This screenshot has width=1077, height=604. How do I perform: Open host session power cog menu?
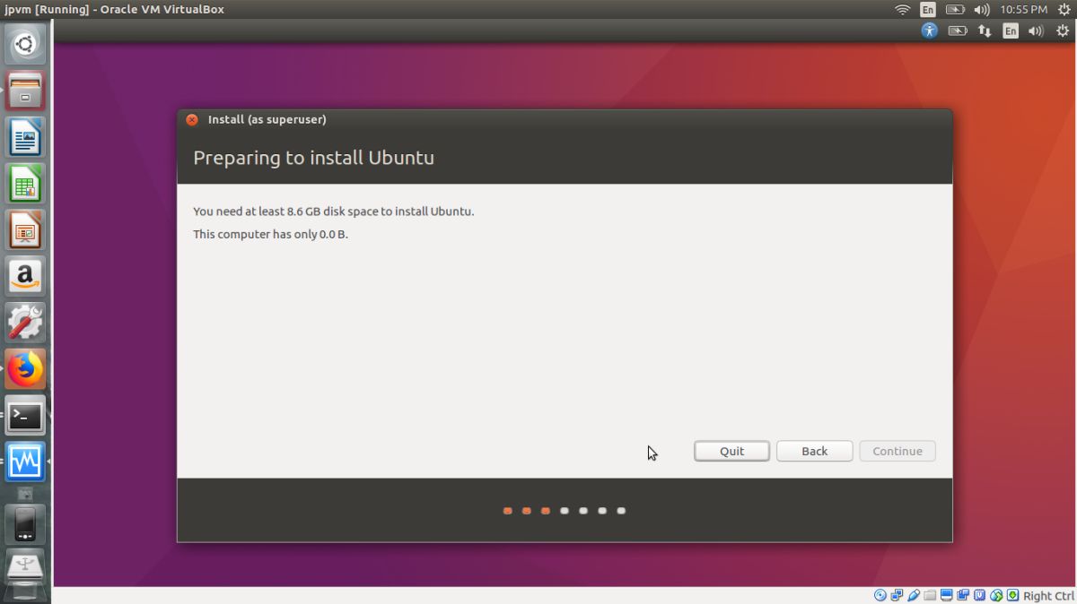coord(1064,10)
